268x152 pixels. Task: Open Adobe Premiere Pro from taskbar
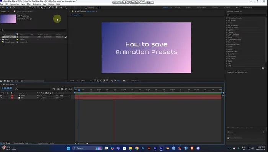click(155, 148)
